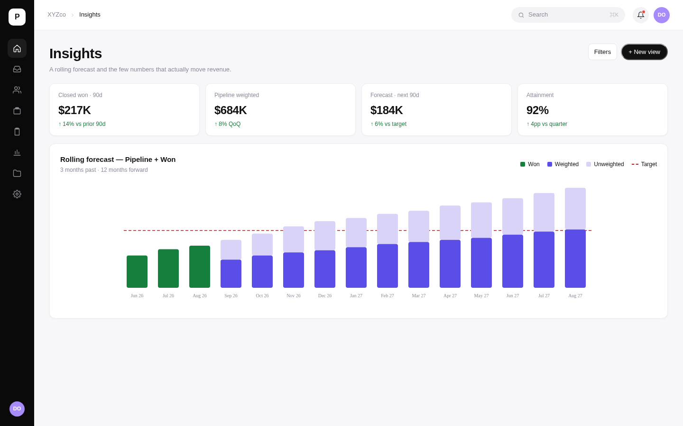
Task: Click the Aug 26 won bar
Action: (200, 266)
